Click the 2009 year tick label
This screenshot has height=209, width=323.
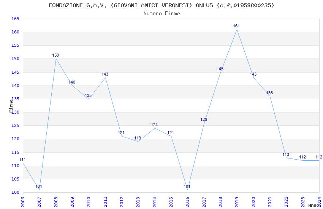pyautogui.click(x=72, y=202)
